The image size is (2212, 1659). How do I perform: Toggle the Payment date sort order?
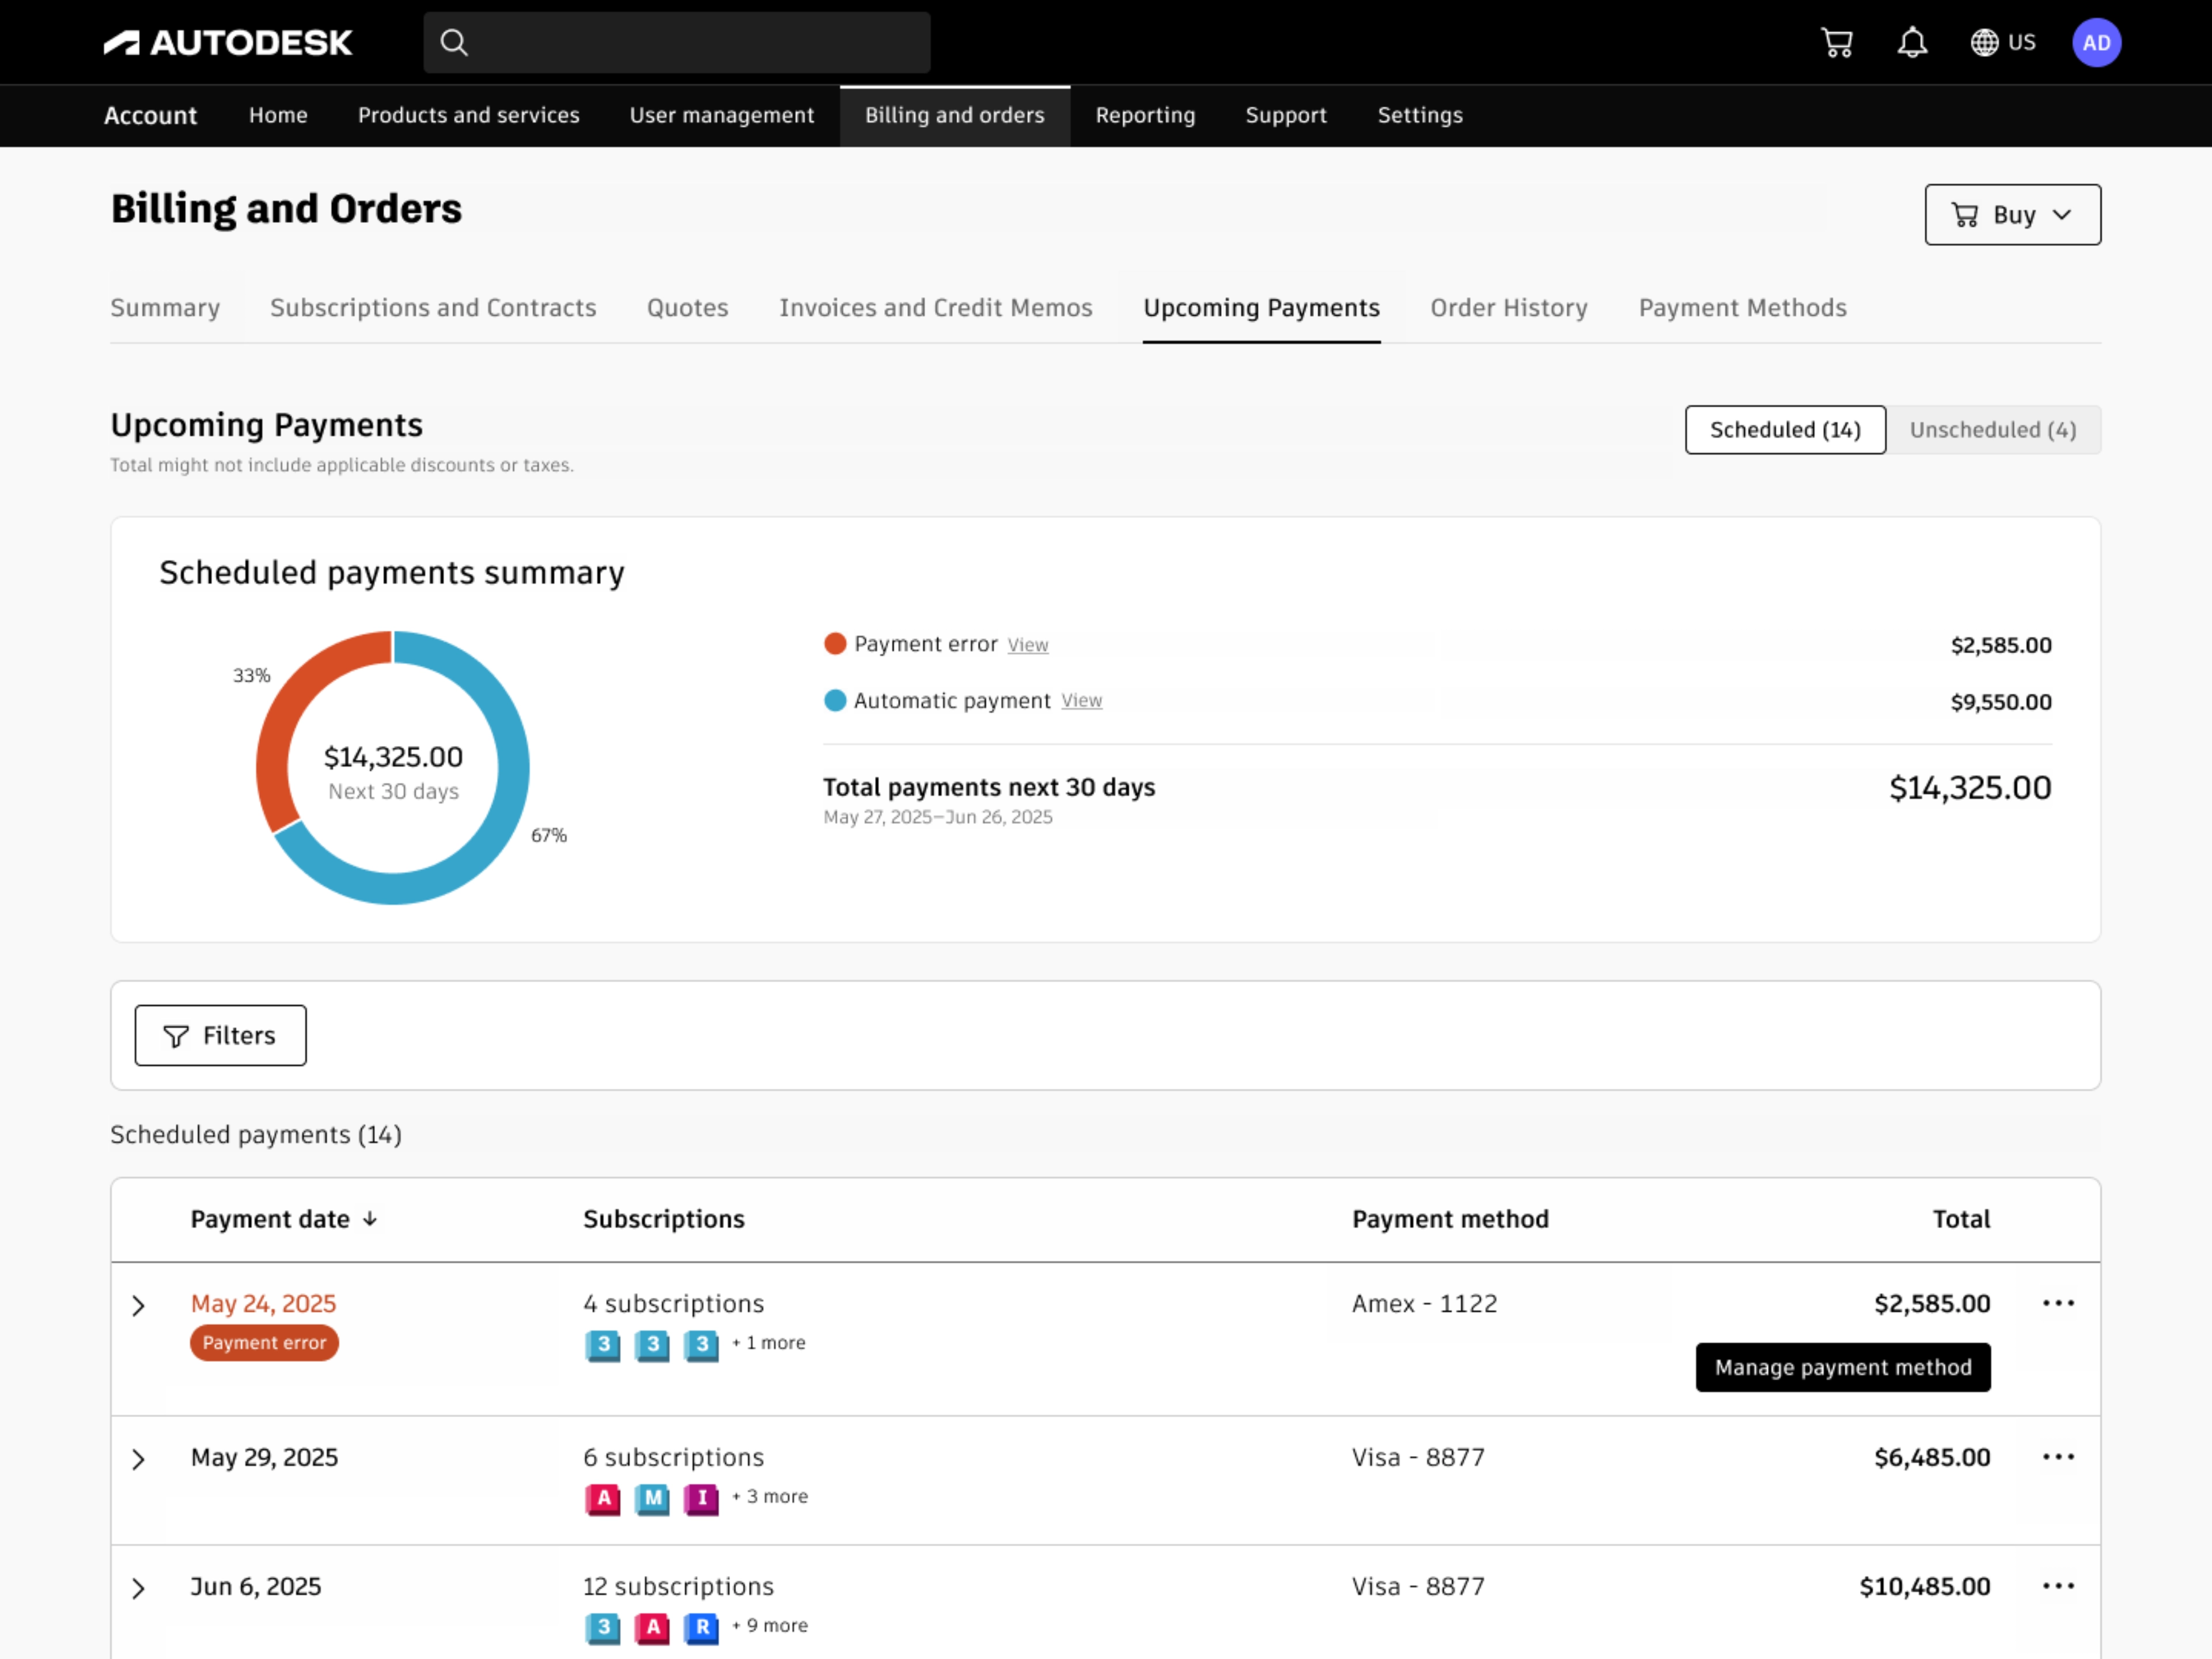pos(370,1219)
